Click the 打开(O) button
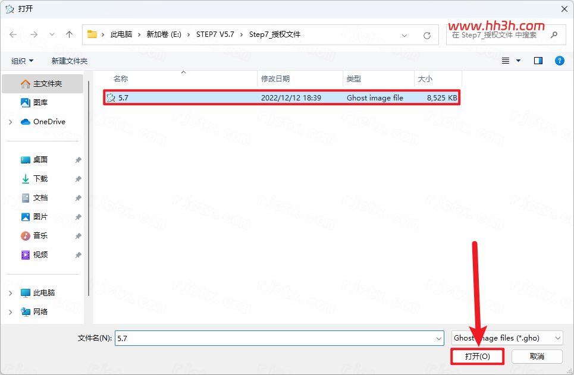Image resolution: width=574 pixels, height=375 pixels. point(478,357)
